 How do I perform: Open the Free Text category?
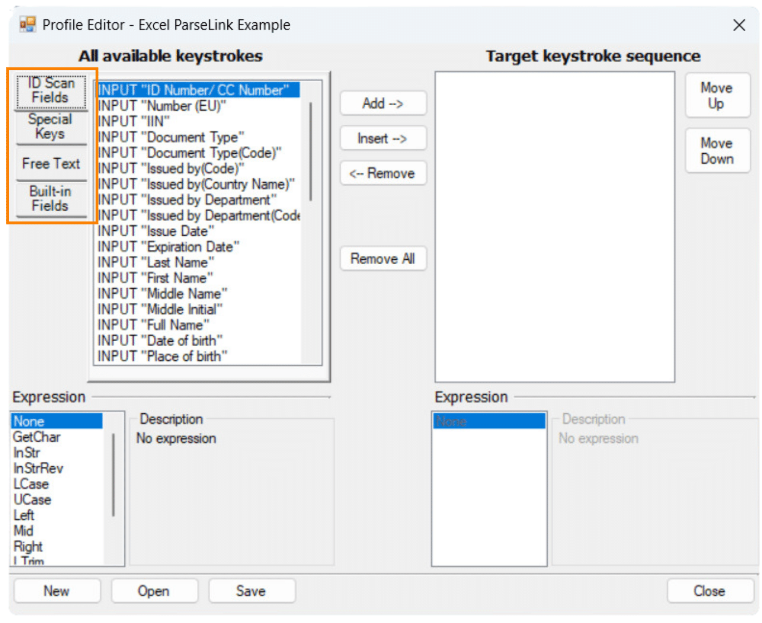click(x=51, y=163)
